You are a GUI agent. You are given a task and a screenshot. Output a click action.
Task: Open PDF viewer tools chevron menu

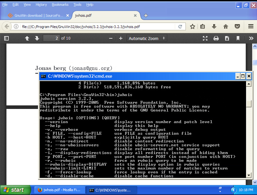pos(251,38)
